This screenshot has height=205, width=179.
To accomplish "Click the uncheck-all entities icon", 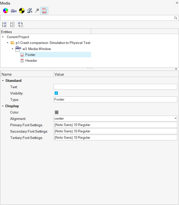I will point(12,25).
